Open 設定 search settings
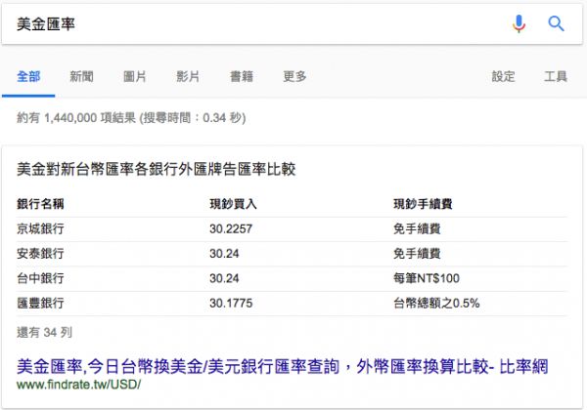The width and height of the screenshot is (587, 410). pyautogui.click(x=503, y=76)
